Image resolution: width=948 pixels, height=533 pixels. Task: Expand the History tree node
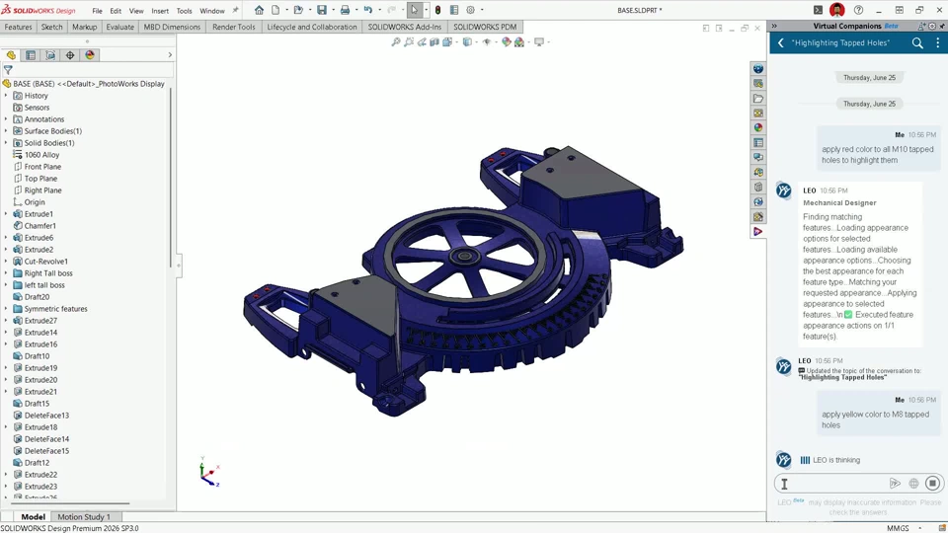coord(6,96)
